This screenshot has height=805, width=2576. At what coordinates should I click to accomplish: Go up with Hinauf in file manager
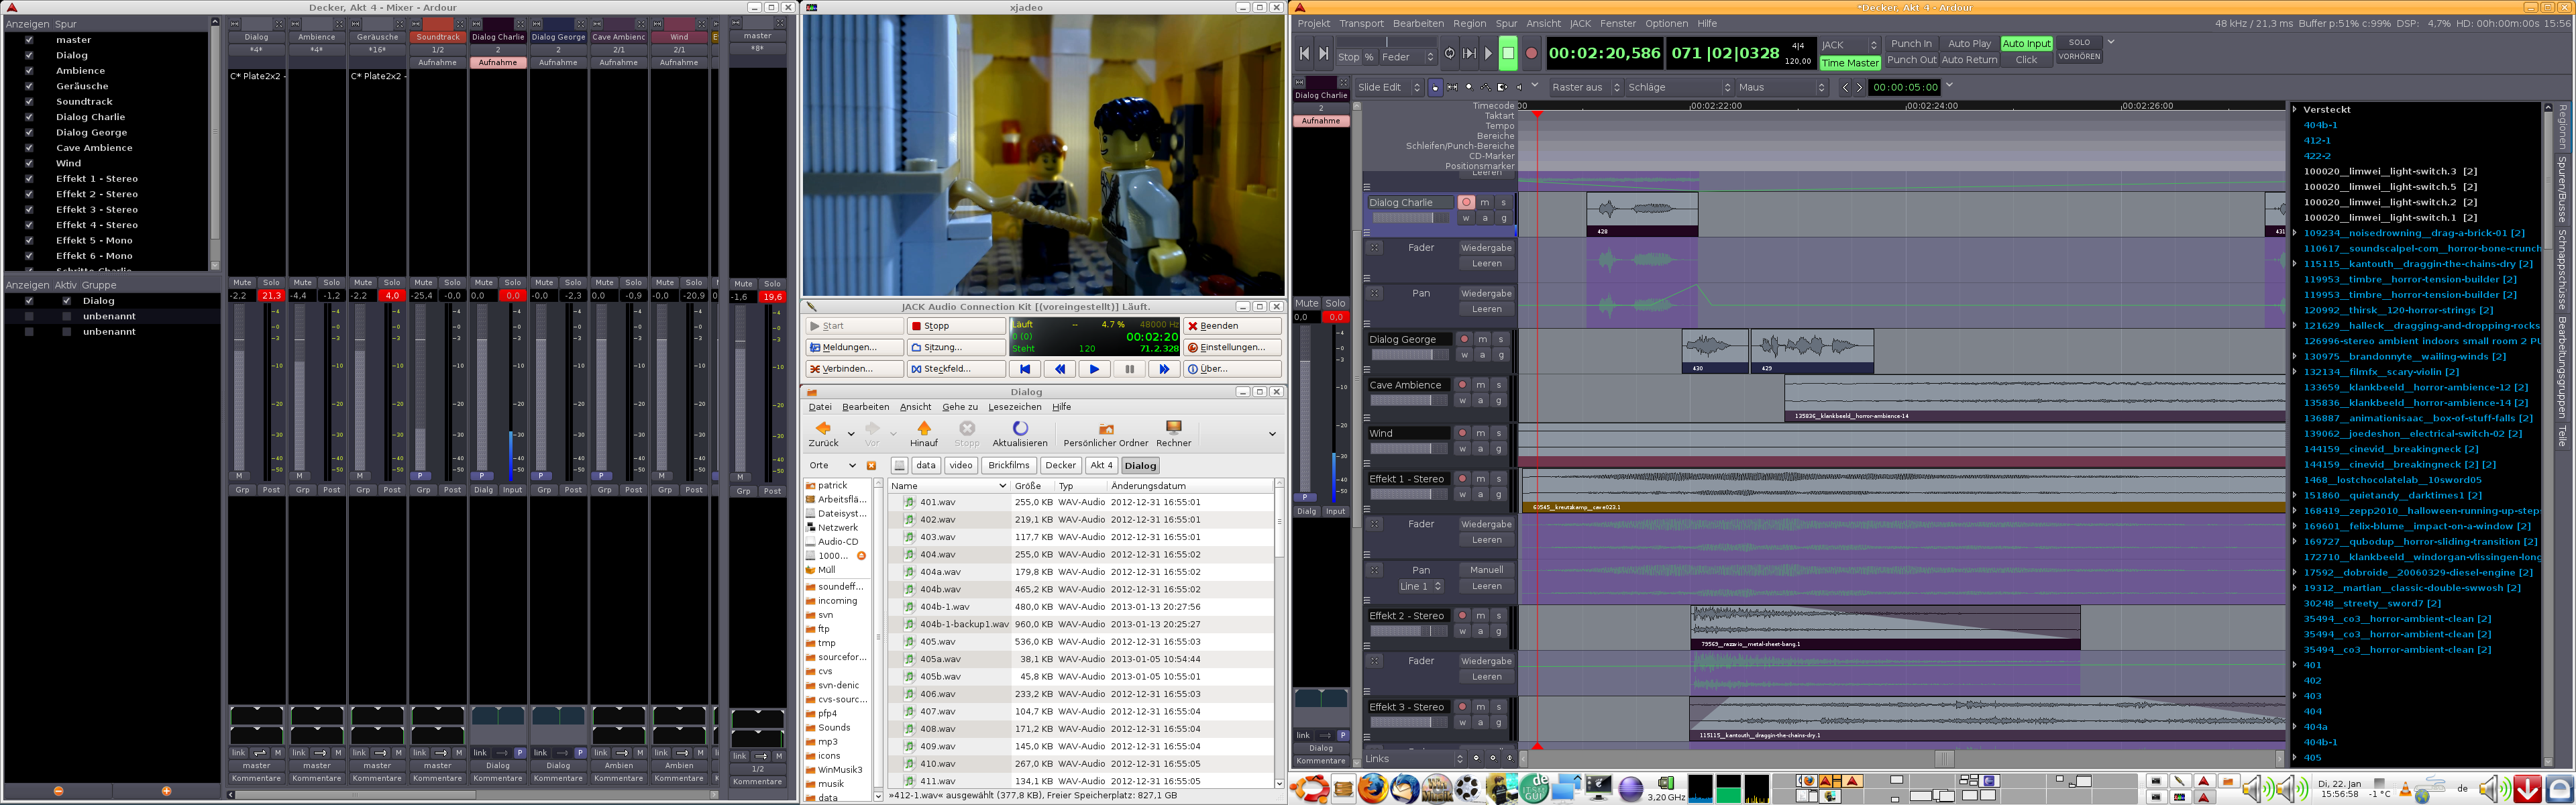pos(924,434)
